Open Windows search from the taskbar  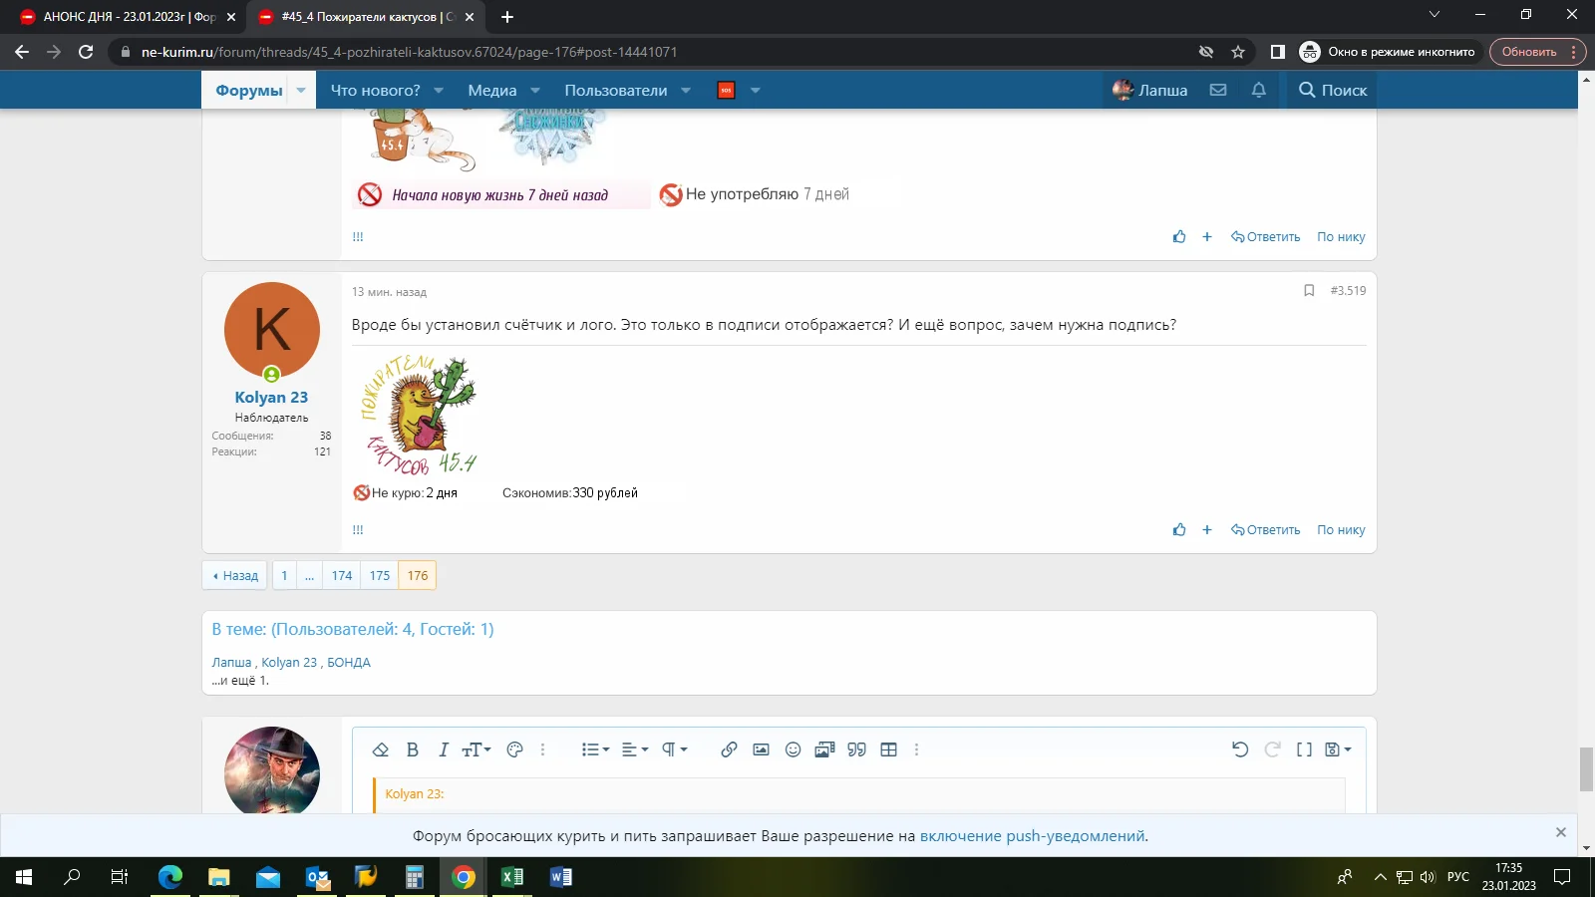pyautogui.click(x=72, y=877)
